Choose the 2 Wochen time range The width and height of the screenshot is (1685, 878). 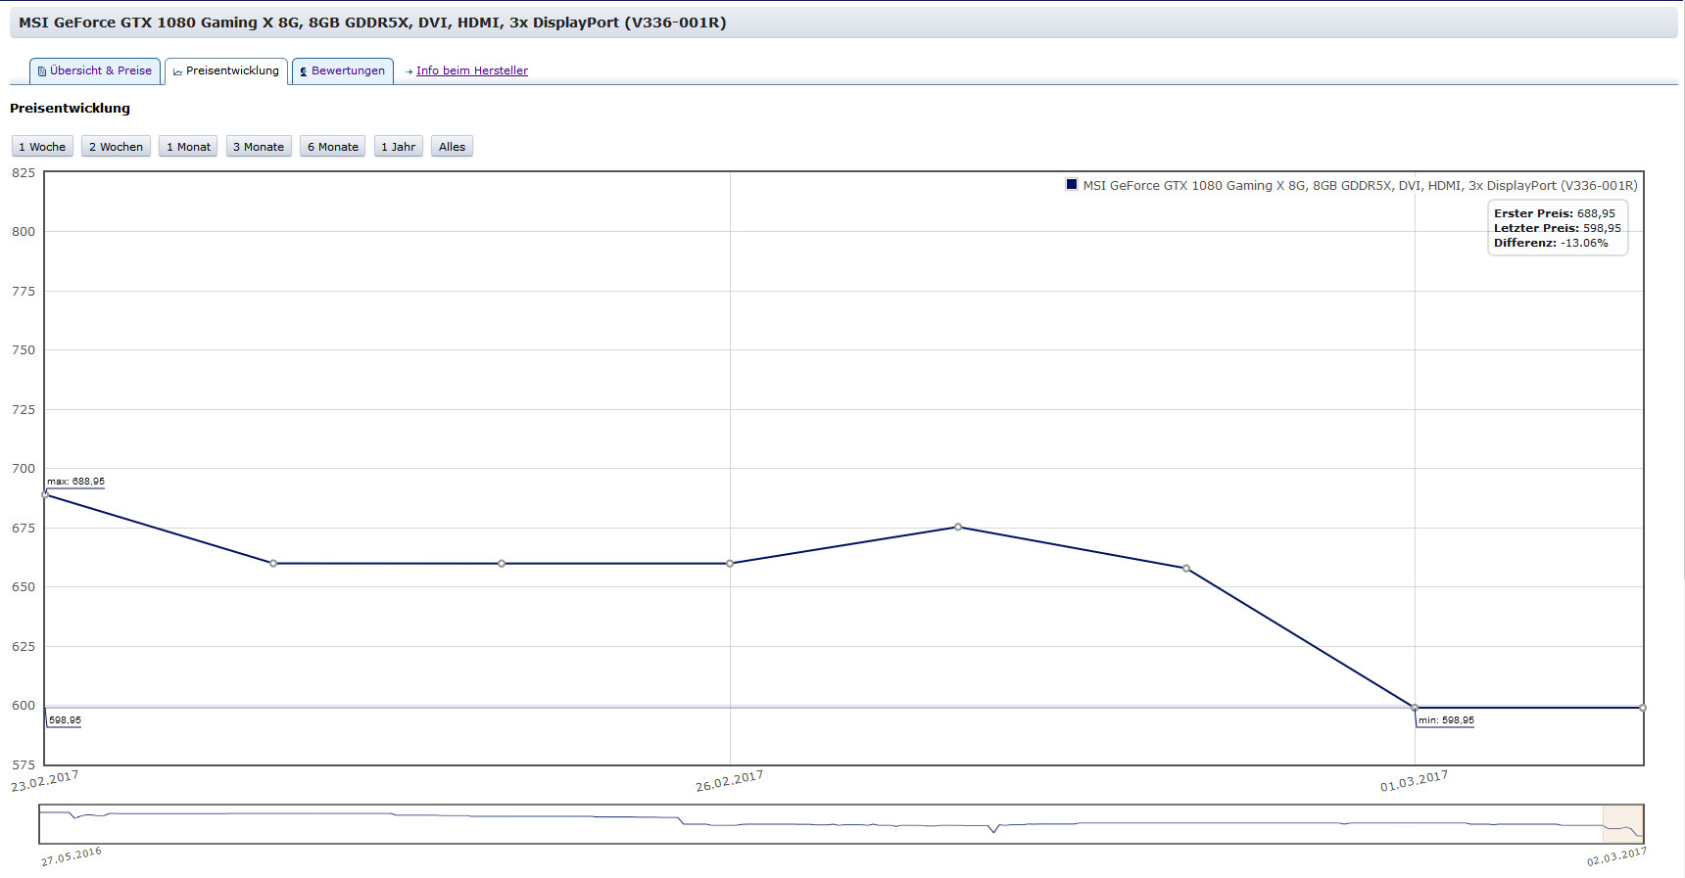(x=116, y=147)
